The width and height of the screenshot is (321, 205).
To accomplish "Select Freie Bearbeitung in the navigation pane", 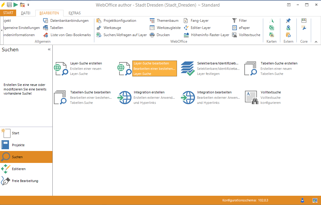I will coord(25,181).
